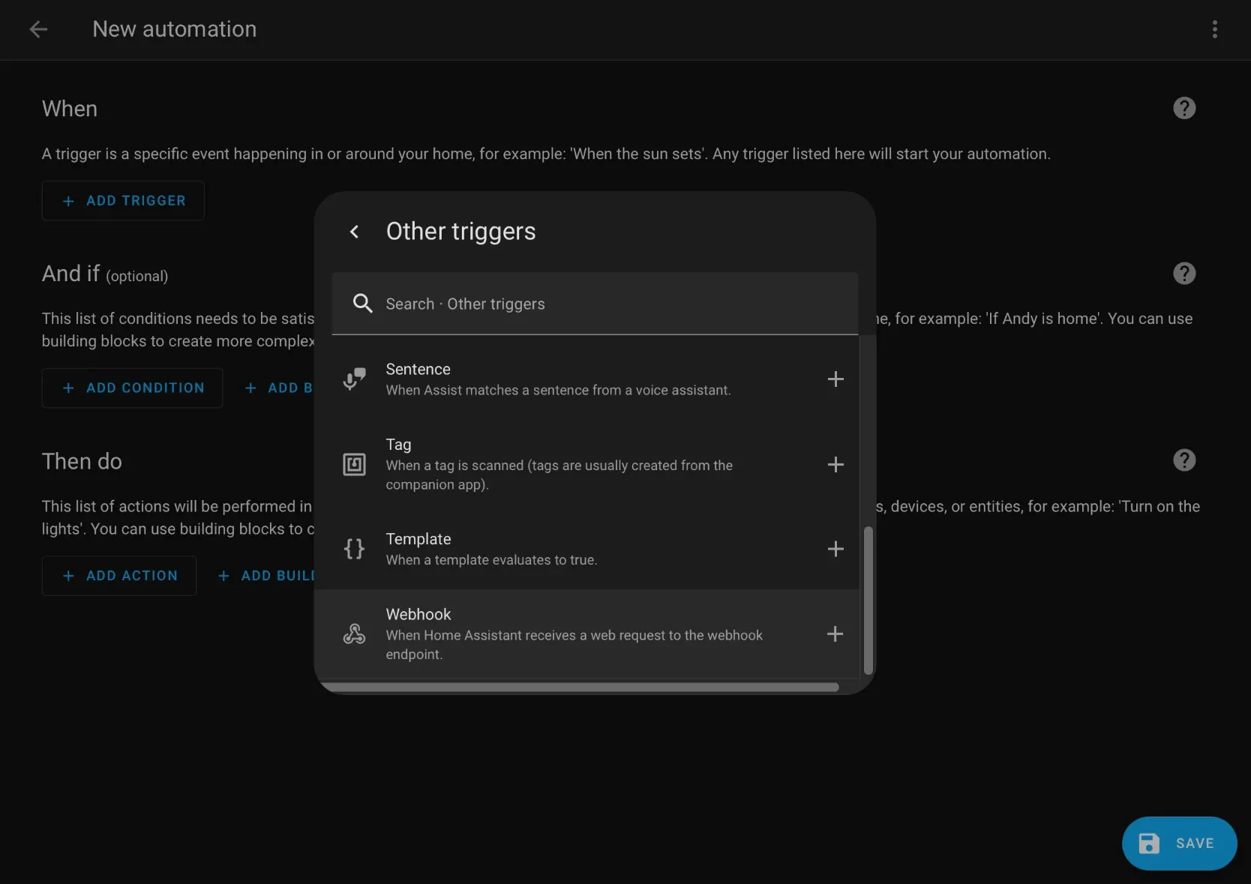Click the Sentence voice assistant icon
Viewport: 1251px width, 884px height.
coord(354,379)
